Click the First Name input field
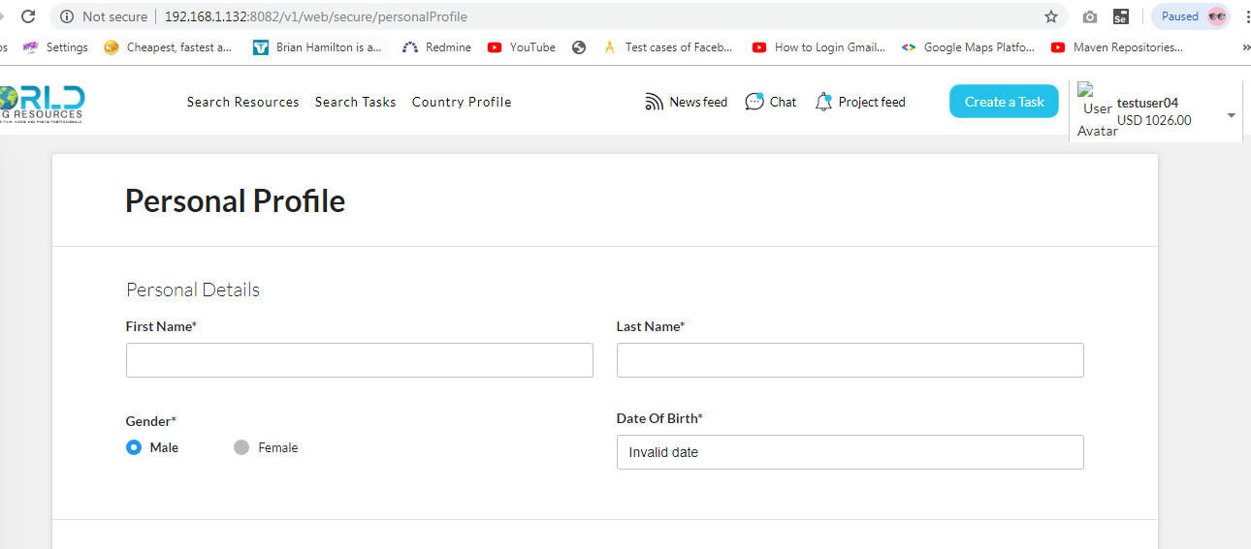The width and height of the screenshot is (1251, 549). click(359, 360)
